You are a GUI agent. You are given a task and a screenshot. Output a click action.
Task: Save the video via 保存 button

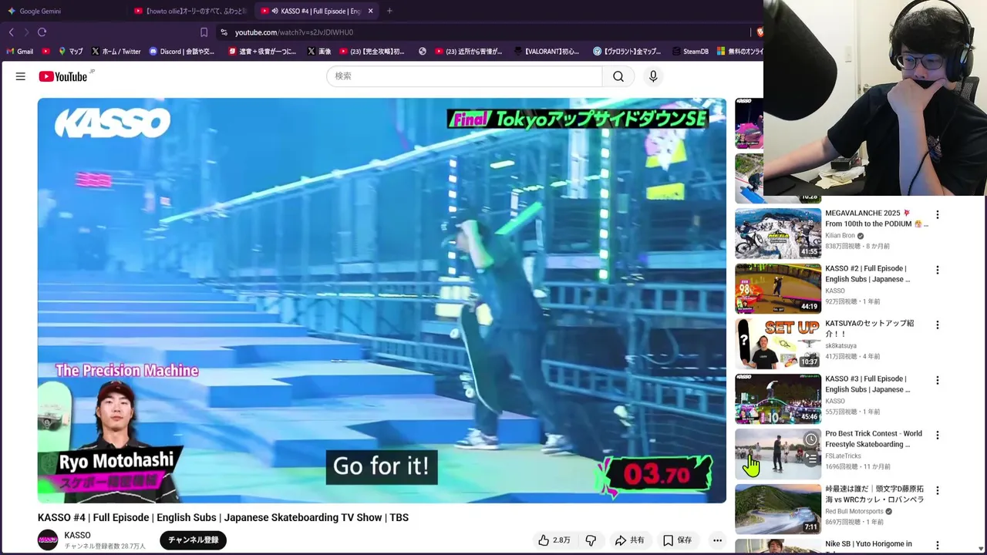[677, 540]
